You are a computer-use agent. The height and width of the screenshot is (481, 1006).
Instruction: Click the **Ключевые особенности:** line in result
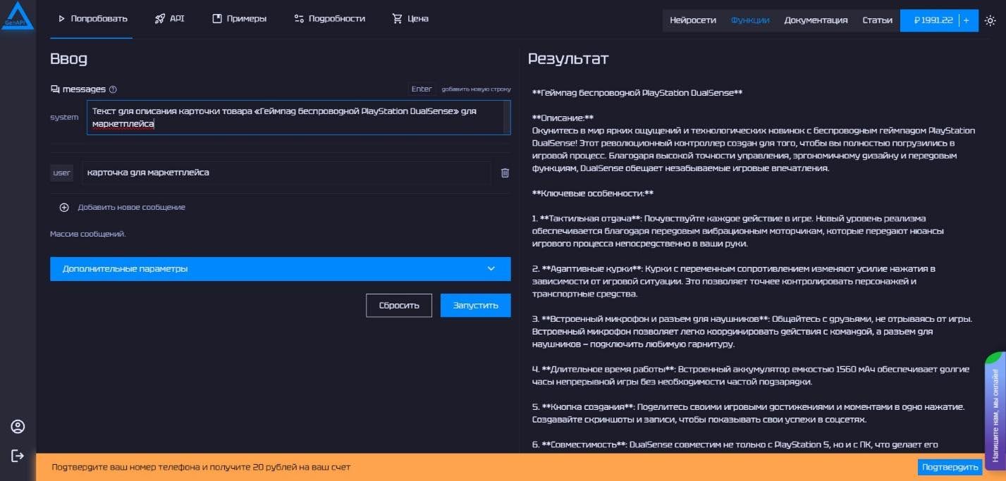click(x=593, y=194)
